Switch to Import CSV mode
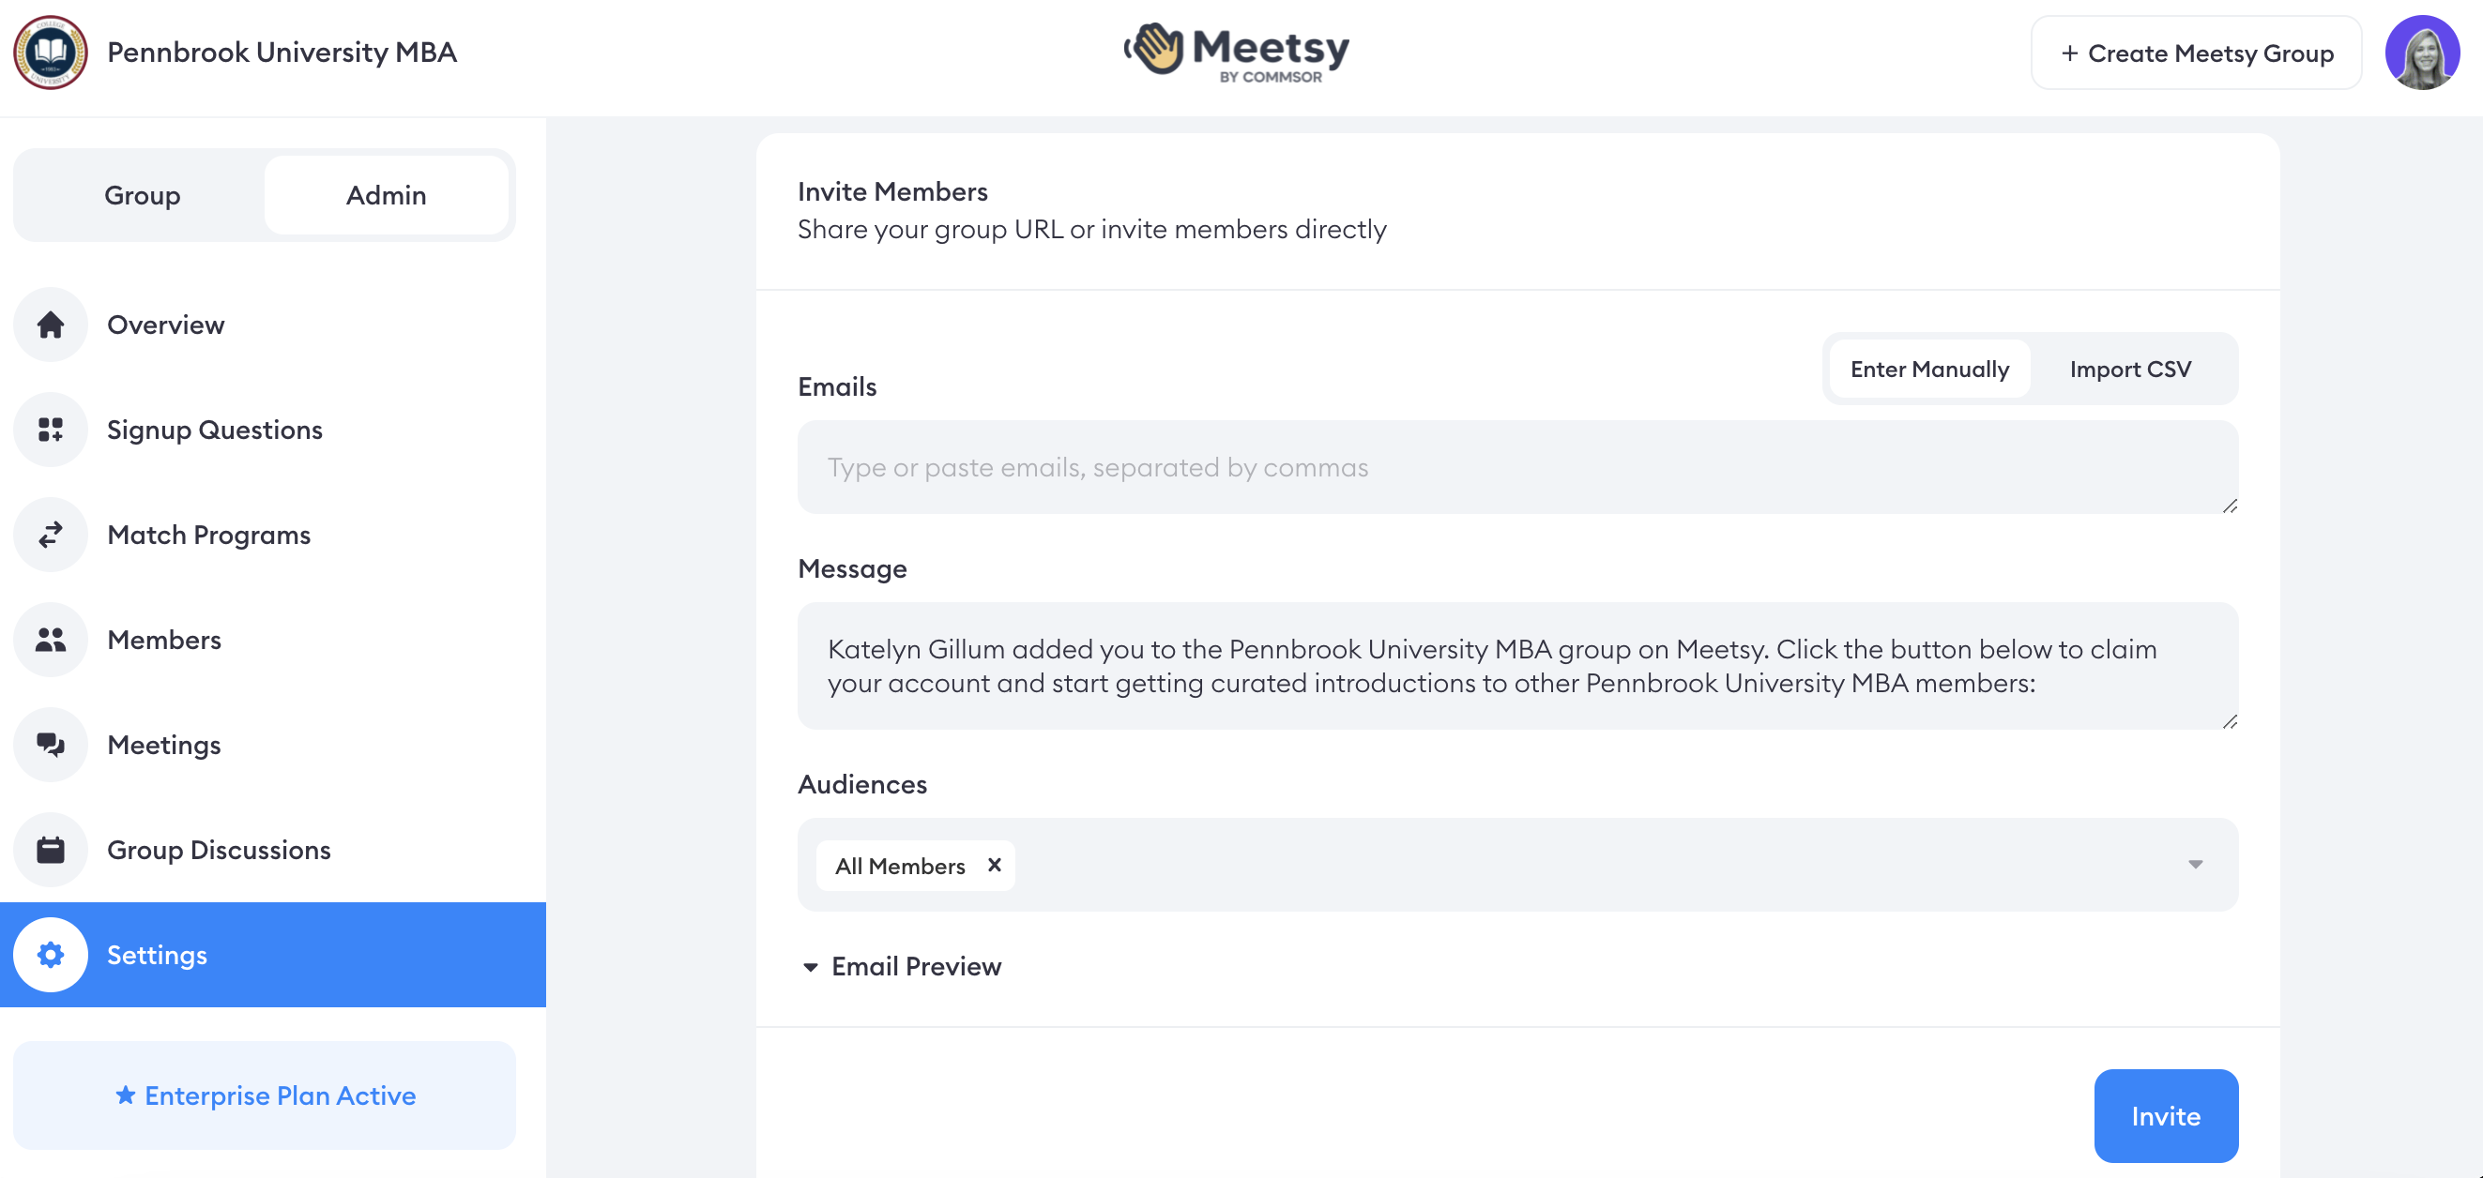2483x1178 pixels. click(2130, 369)
